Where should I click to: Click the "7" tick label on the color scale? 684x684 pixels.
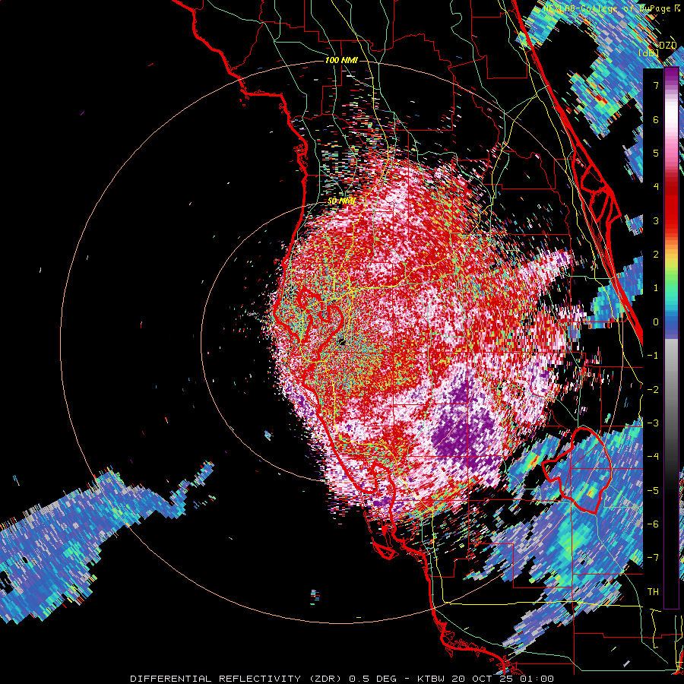(656, 85)
